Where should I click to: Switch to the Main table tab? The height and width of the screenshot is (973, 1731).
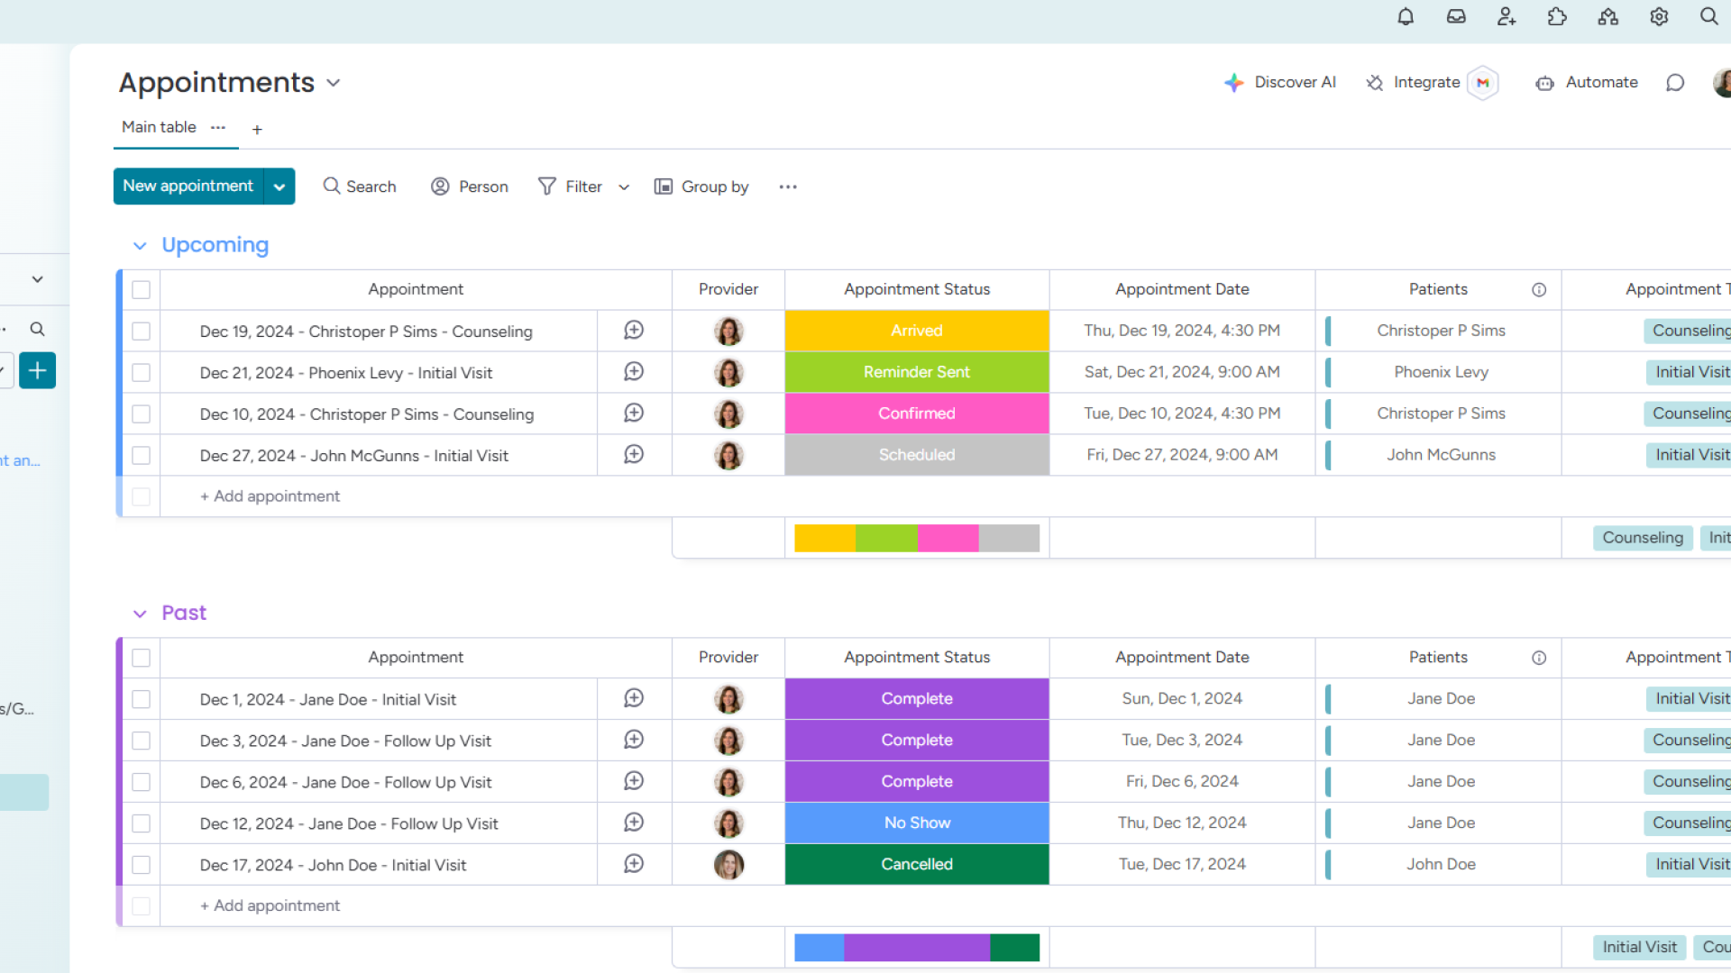pyautogui.click(x=159, y=127)
